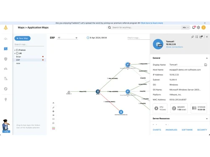Focus the Find in map field
Screen dimensions: 210x157
[x=138, y=38]
